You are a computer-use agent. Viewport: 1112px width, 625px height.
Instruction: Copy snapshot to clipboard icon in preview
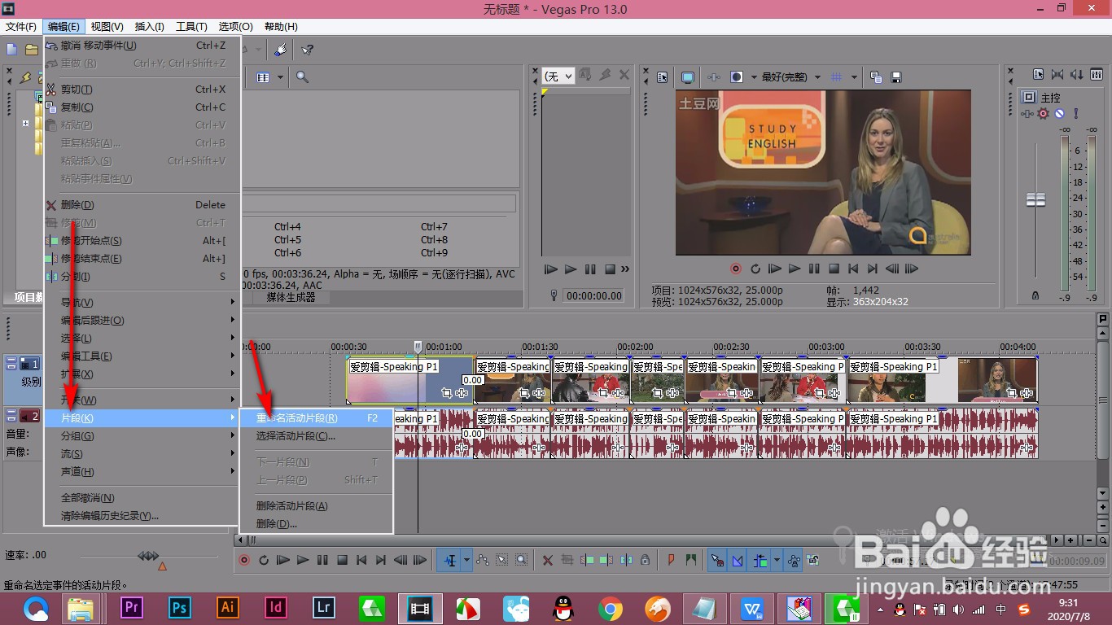pyautogui.click(x=876, y=77)
